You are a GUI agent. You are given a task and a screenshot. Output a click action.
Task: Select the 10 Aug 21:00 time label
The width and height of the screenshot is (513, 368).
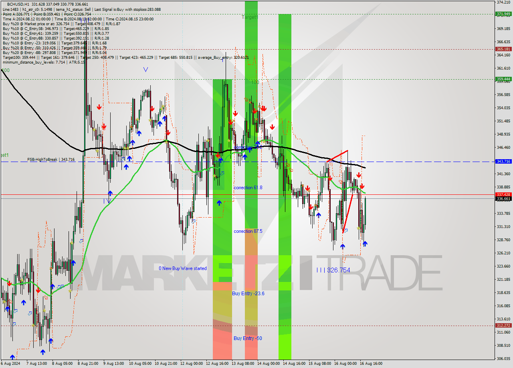point(166,364)
